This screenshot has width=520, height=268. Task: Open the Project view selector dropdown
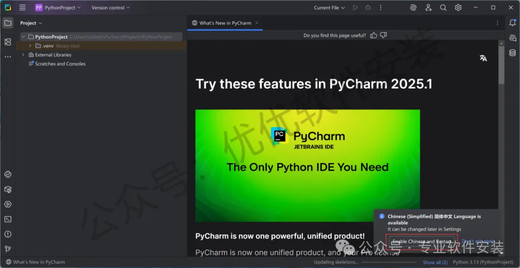tap(31, 23)
